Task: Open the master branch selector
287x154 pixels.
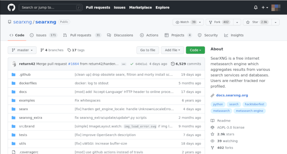Action: pyautogui.click(x=22, y=50)
